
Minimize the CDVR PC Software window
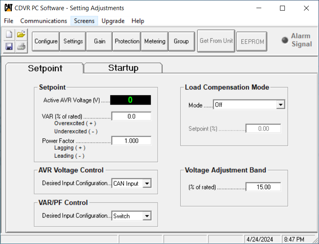[x=259, y=8]
